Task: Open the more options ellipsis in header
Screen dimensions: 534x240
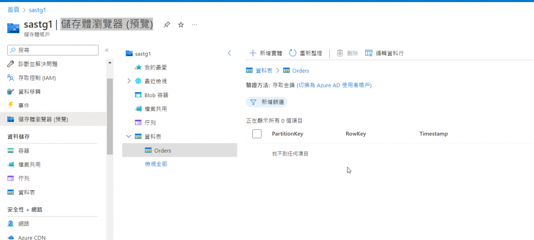Action: 195,25
